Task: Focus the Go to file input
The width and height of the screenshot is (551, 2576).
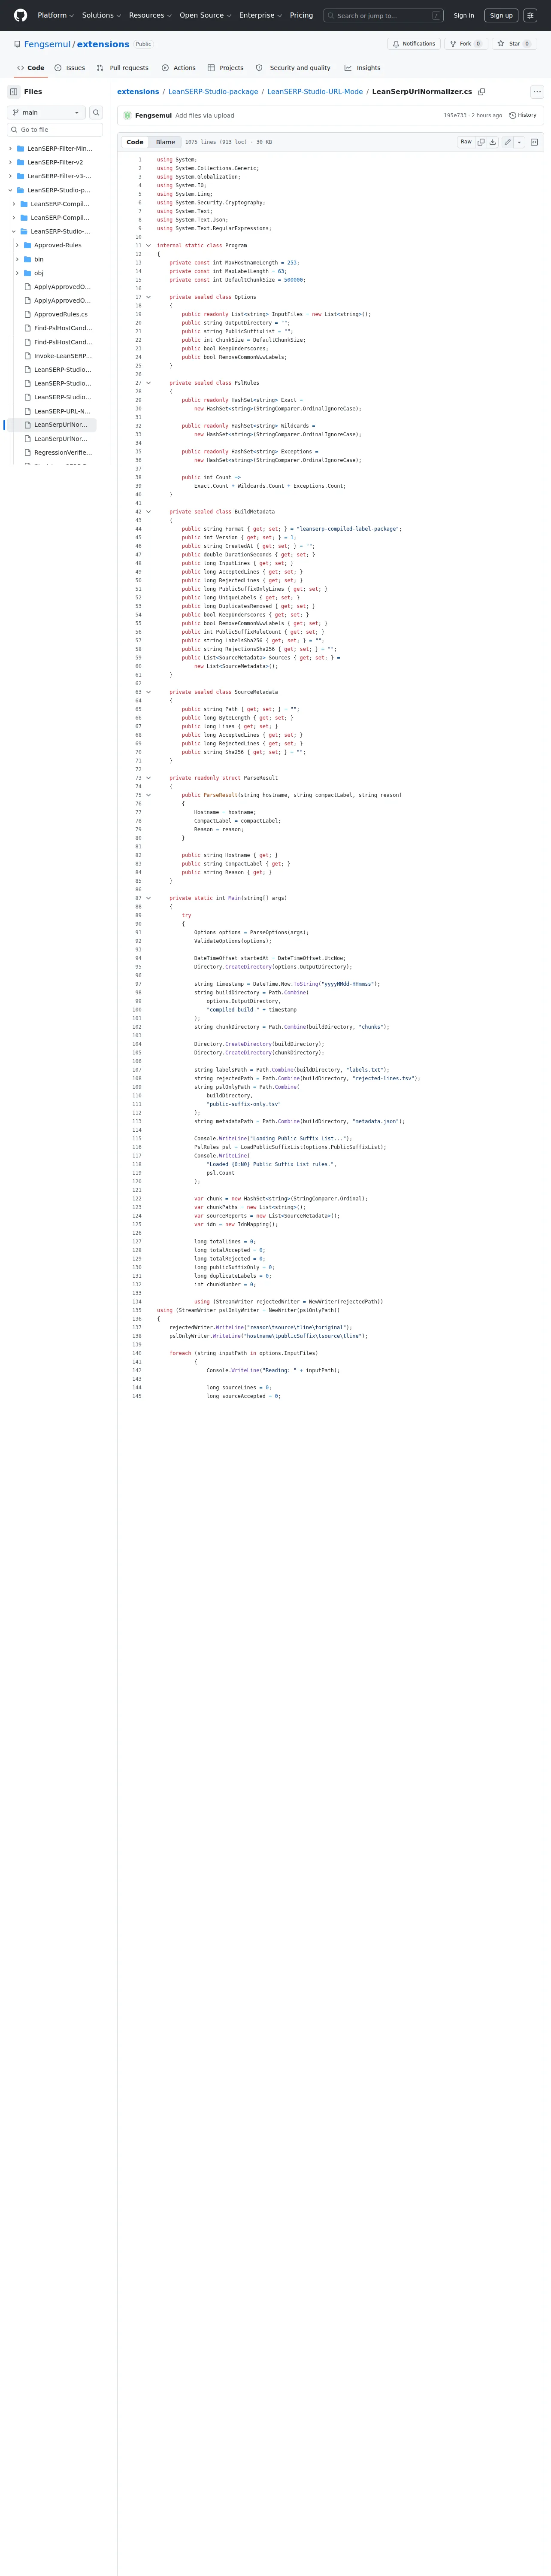Action: click(55, 130)
